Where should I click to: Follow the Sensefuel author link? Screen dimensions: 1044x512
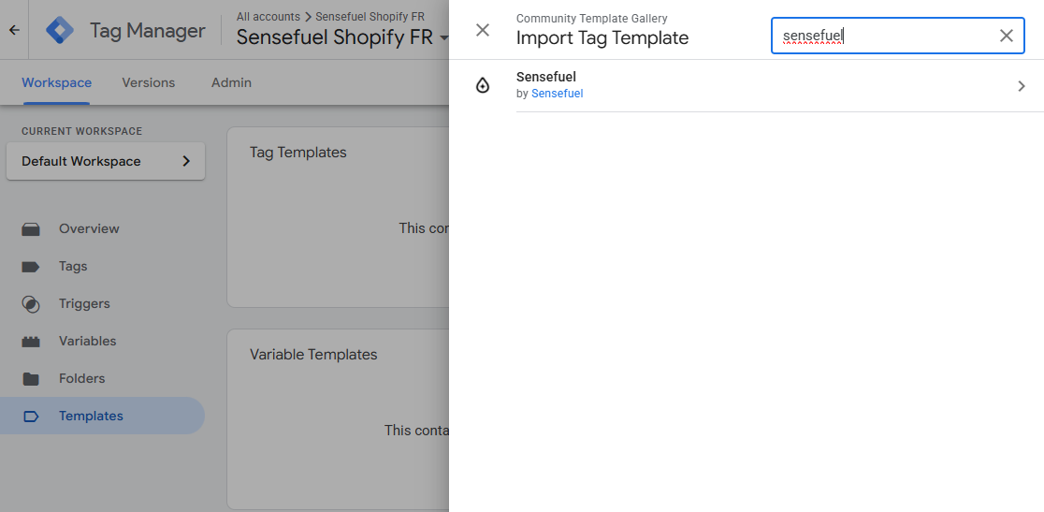pos(557,94)
